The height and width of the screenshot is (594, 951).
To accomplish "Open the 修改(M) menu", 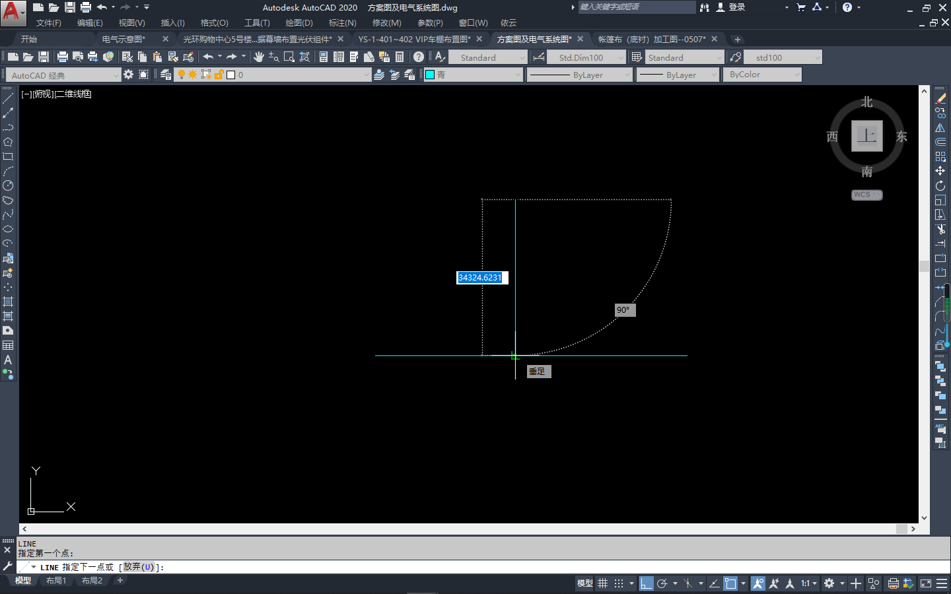I will [x=386, y=23].
